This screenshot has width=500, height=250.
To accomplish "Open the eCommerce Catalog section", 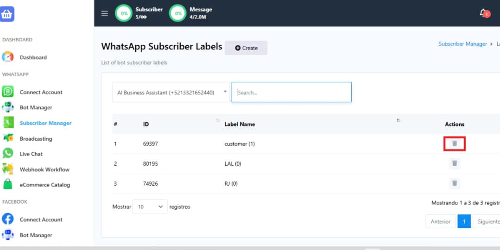I will tap(44, 185).
